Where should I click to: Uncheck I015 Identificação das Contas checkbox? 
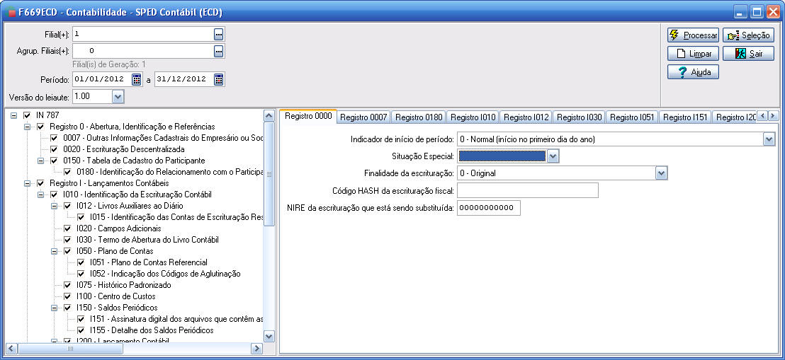pos(81,218)
